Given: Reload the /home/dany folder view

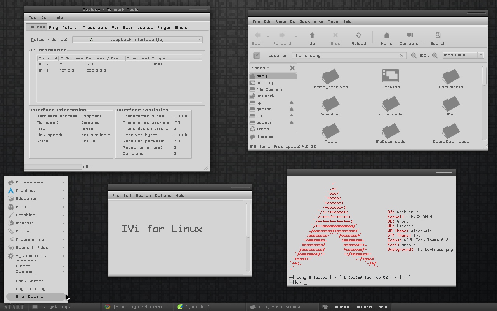Looking at the screenshot, I should (x=358, y=38).
